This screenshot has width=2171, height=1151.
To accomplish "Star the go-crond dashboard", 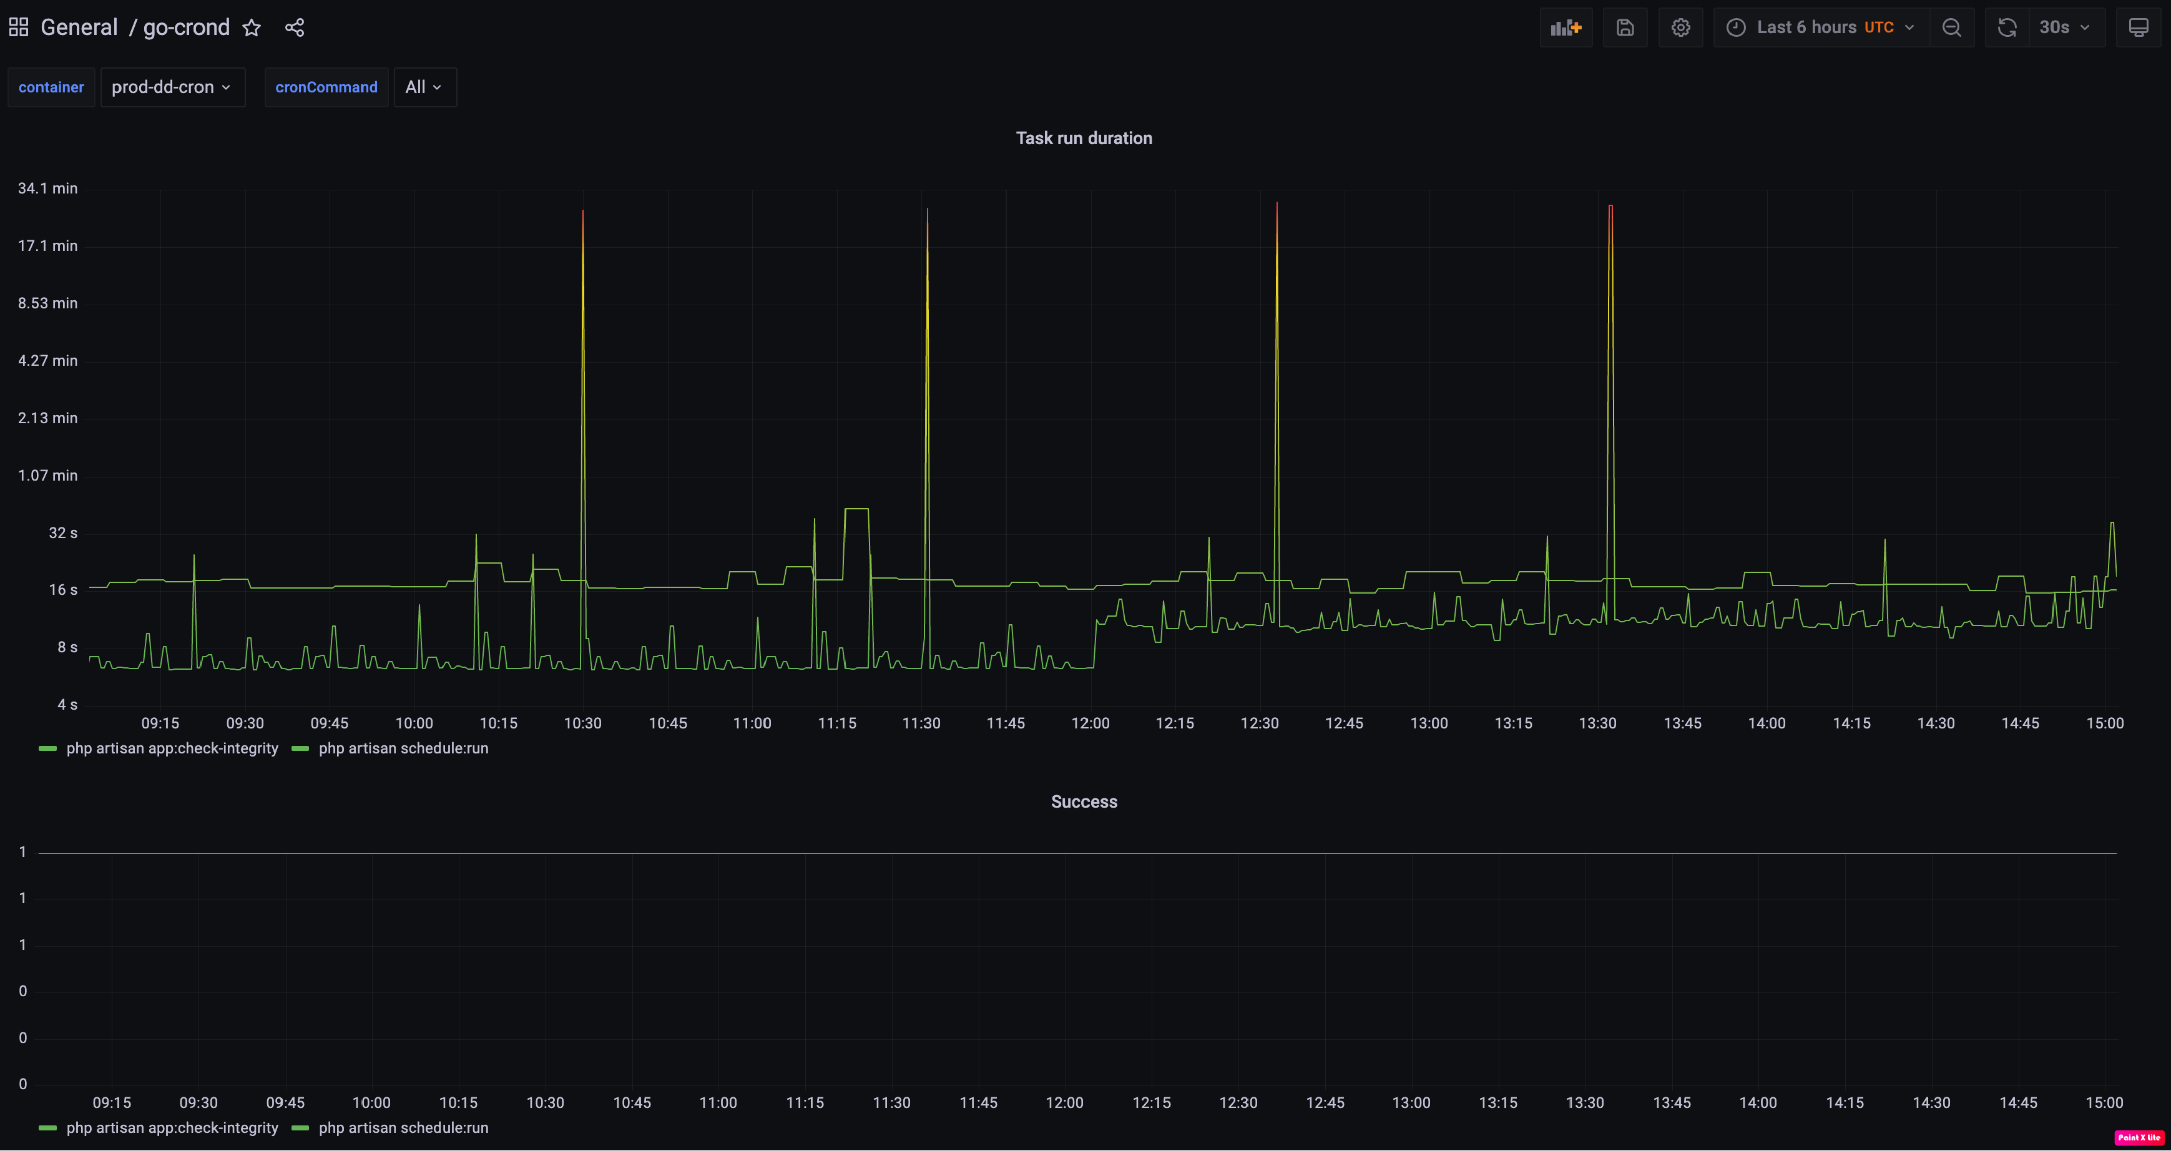I will click(251, 28).
